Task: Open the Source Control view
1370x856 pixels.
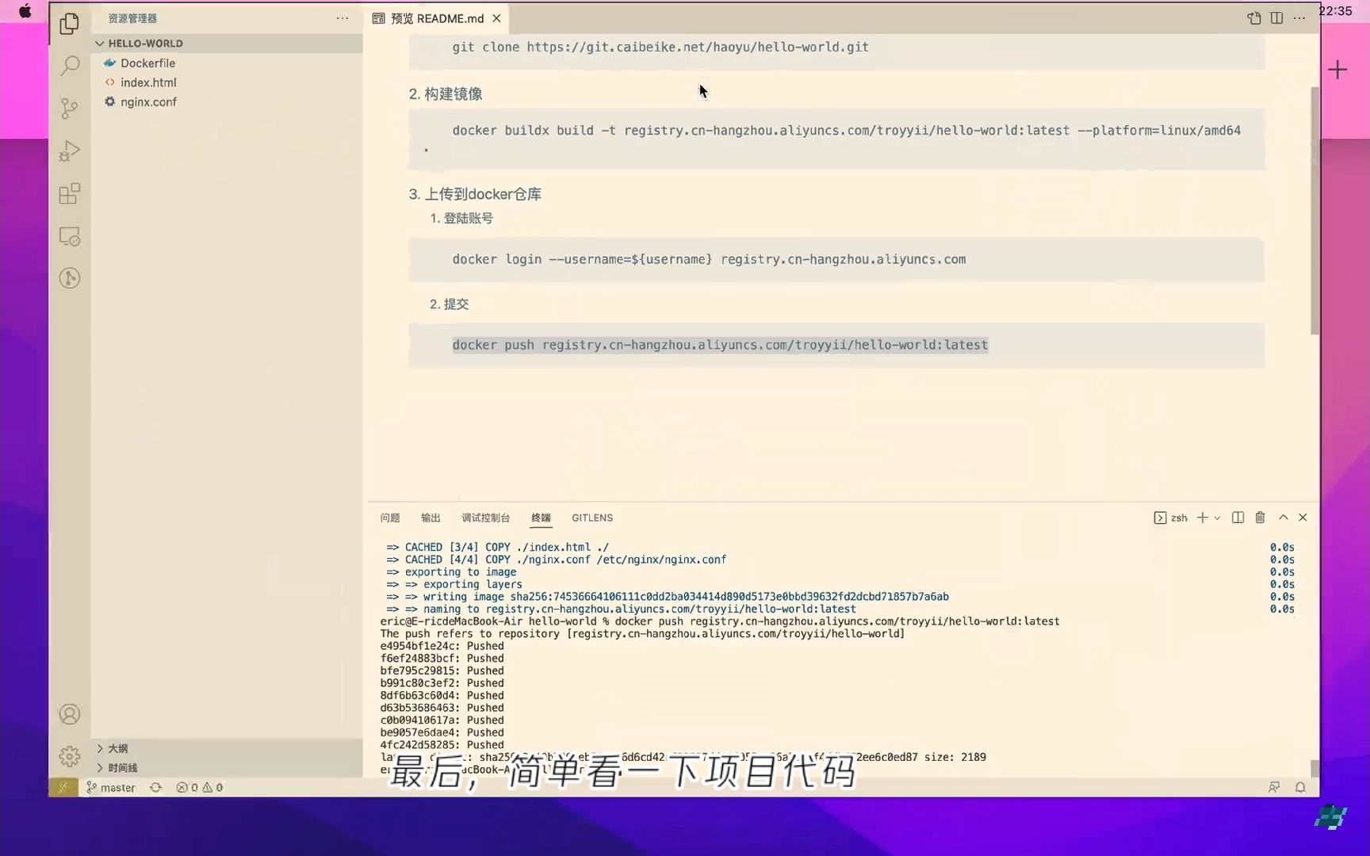Action: point(70,108)
